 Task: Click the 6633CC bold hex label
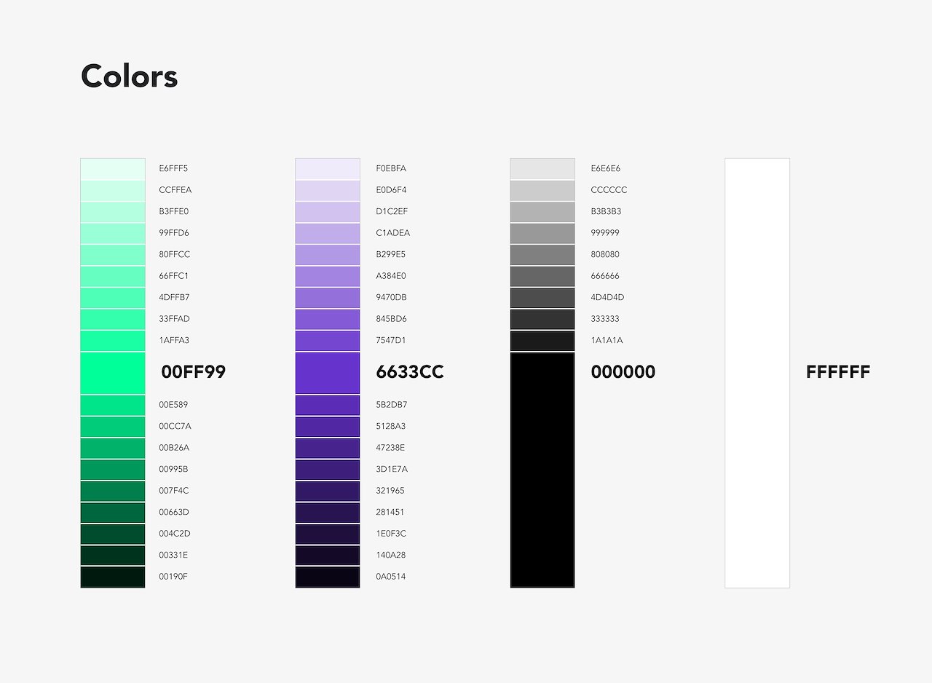[410, 372]
